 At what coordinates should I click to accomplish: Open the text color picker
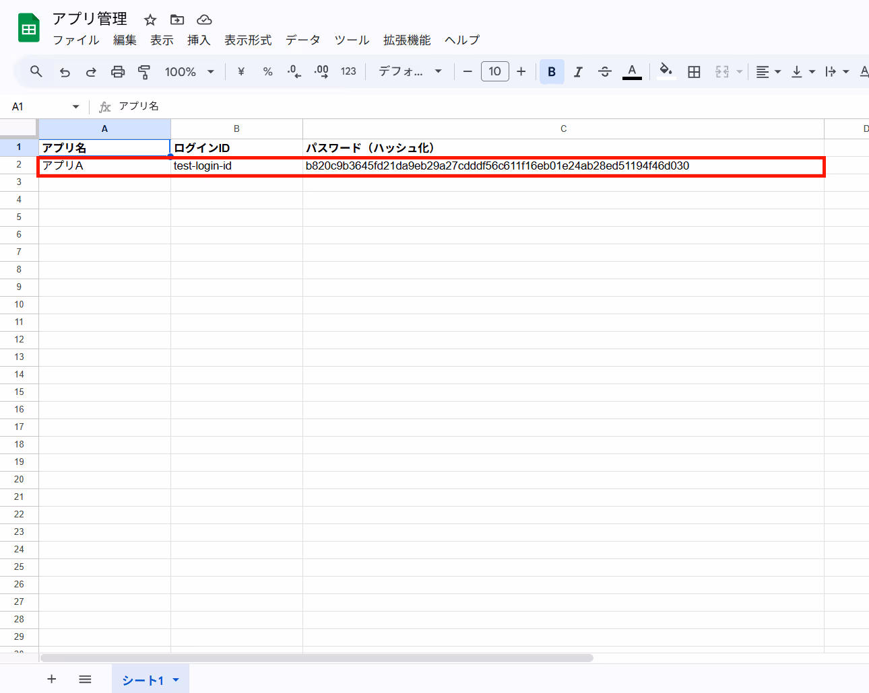632,71
